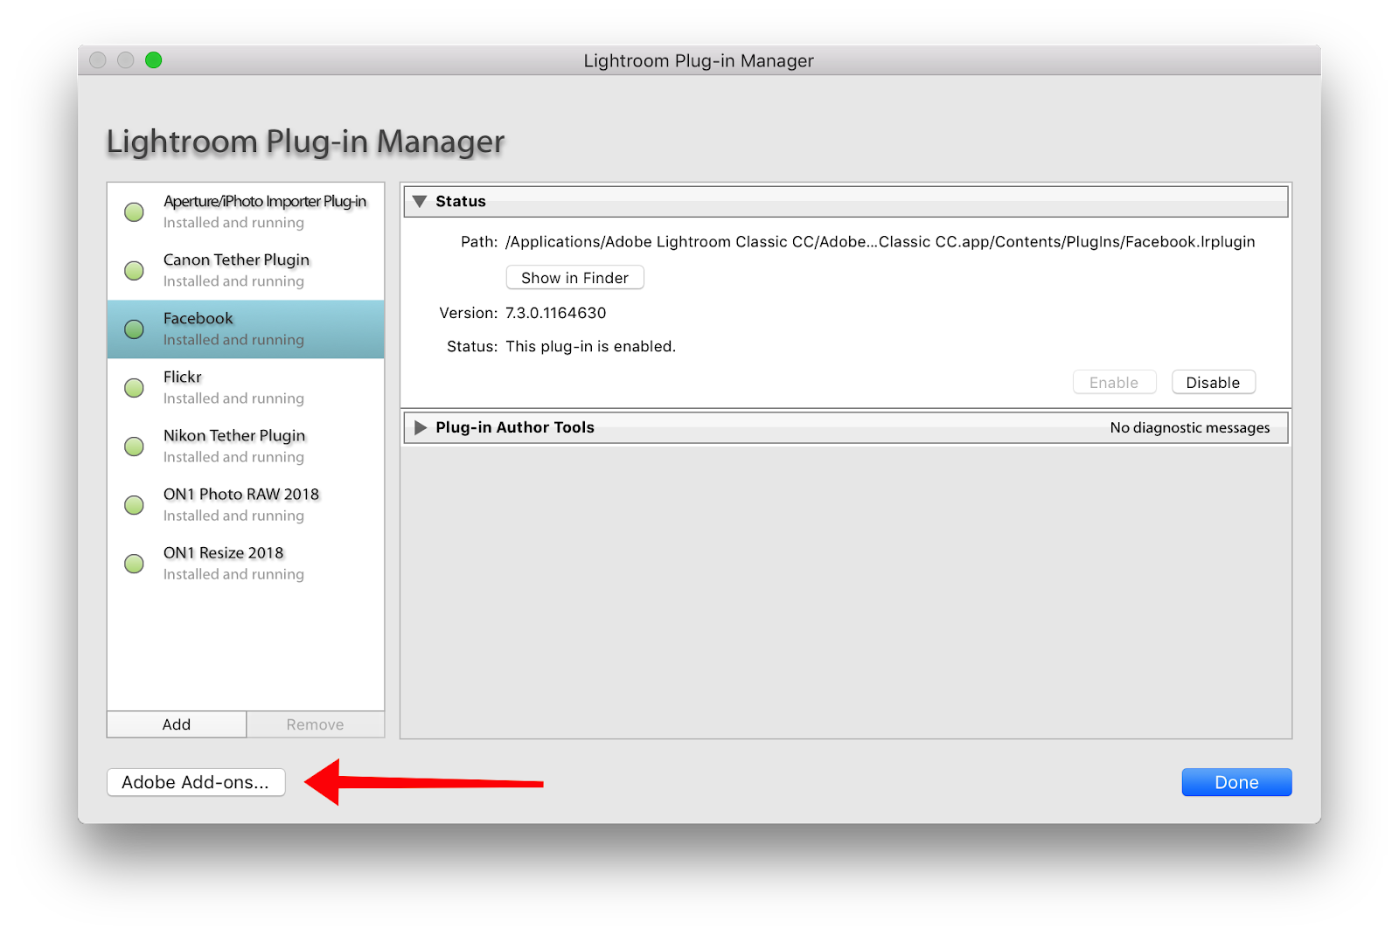
Task: Select the Facebook plug-in entry
Action: [x=246, y=329]
